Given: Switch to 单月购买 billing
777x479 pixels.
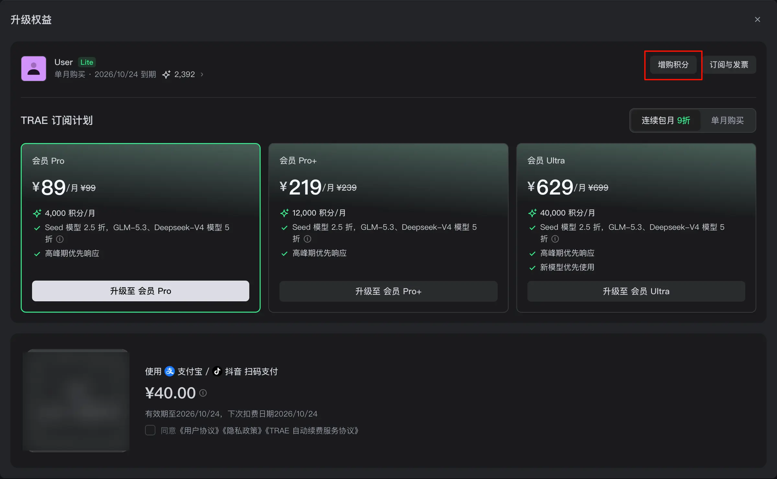Looking at the screenshot, I should tap(727, 120).
